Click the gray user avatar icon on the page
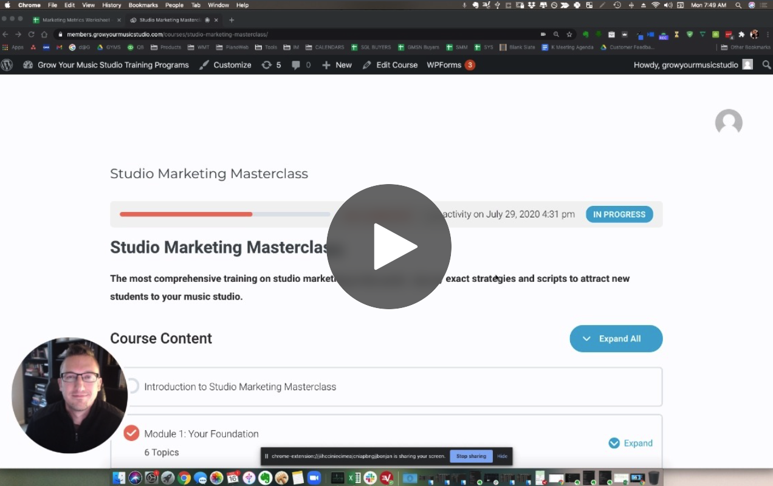773x486 pixels. 729,123
